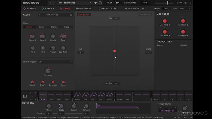Open the LAYER A tab
The height and width of the screenshot is (119, 212).
coord(31,9)
